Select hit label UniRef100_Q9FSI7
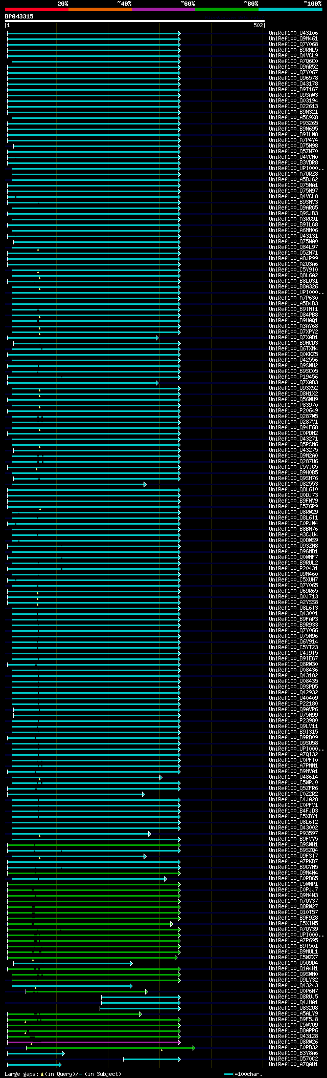The image size is (327, 1078). coord(293,856)
